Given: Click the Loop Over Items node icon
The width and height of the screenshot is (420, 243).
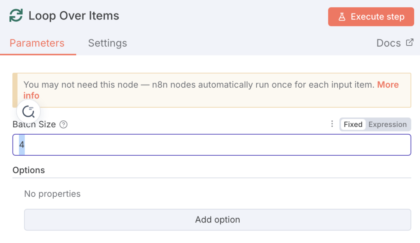Looking at the screenshot, I should click(16, 16).
